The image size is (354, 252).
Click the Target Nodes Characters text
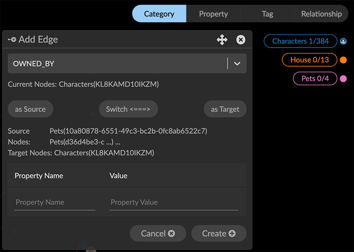(x=81, y=152)
